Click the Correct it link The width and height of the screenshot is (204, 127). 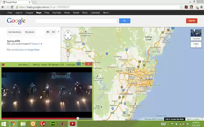pyautogui.click(x=35, y=44)
